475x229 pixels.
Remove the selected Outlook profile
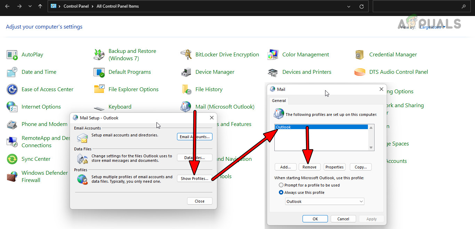click(x=309, y=167)
